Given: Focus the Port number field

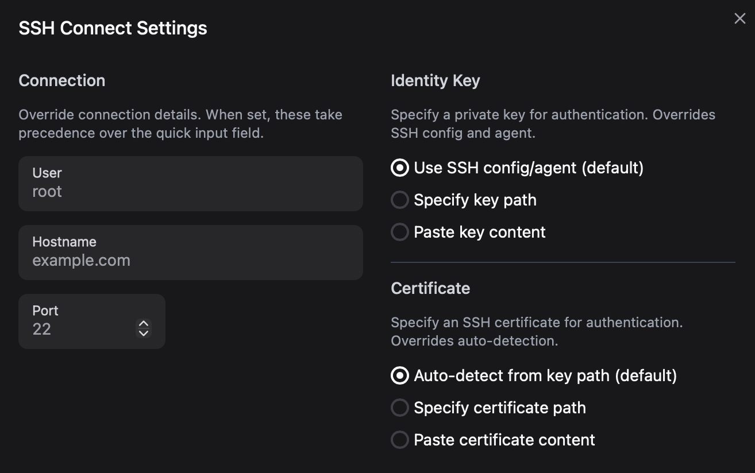Looking at the screenshot, I should pyautogui.click(x=80, y=329).
